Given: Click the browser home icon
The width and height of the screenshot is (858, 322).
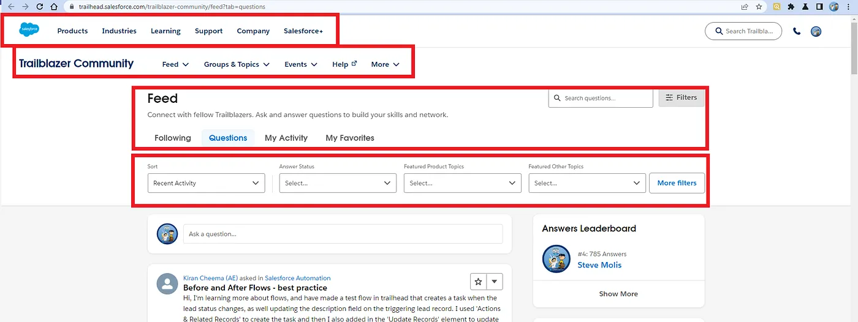Looking at the screenshot, I should tap(54, 7).
